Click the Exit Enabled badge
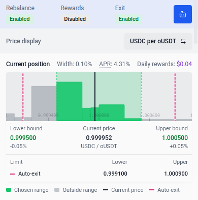The height and width of the screenshot is (200, 198). [128, 19]
